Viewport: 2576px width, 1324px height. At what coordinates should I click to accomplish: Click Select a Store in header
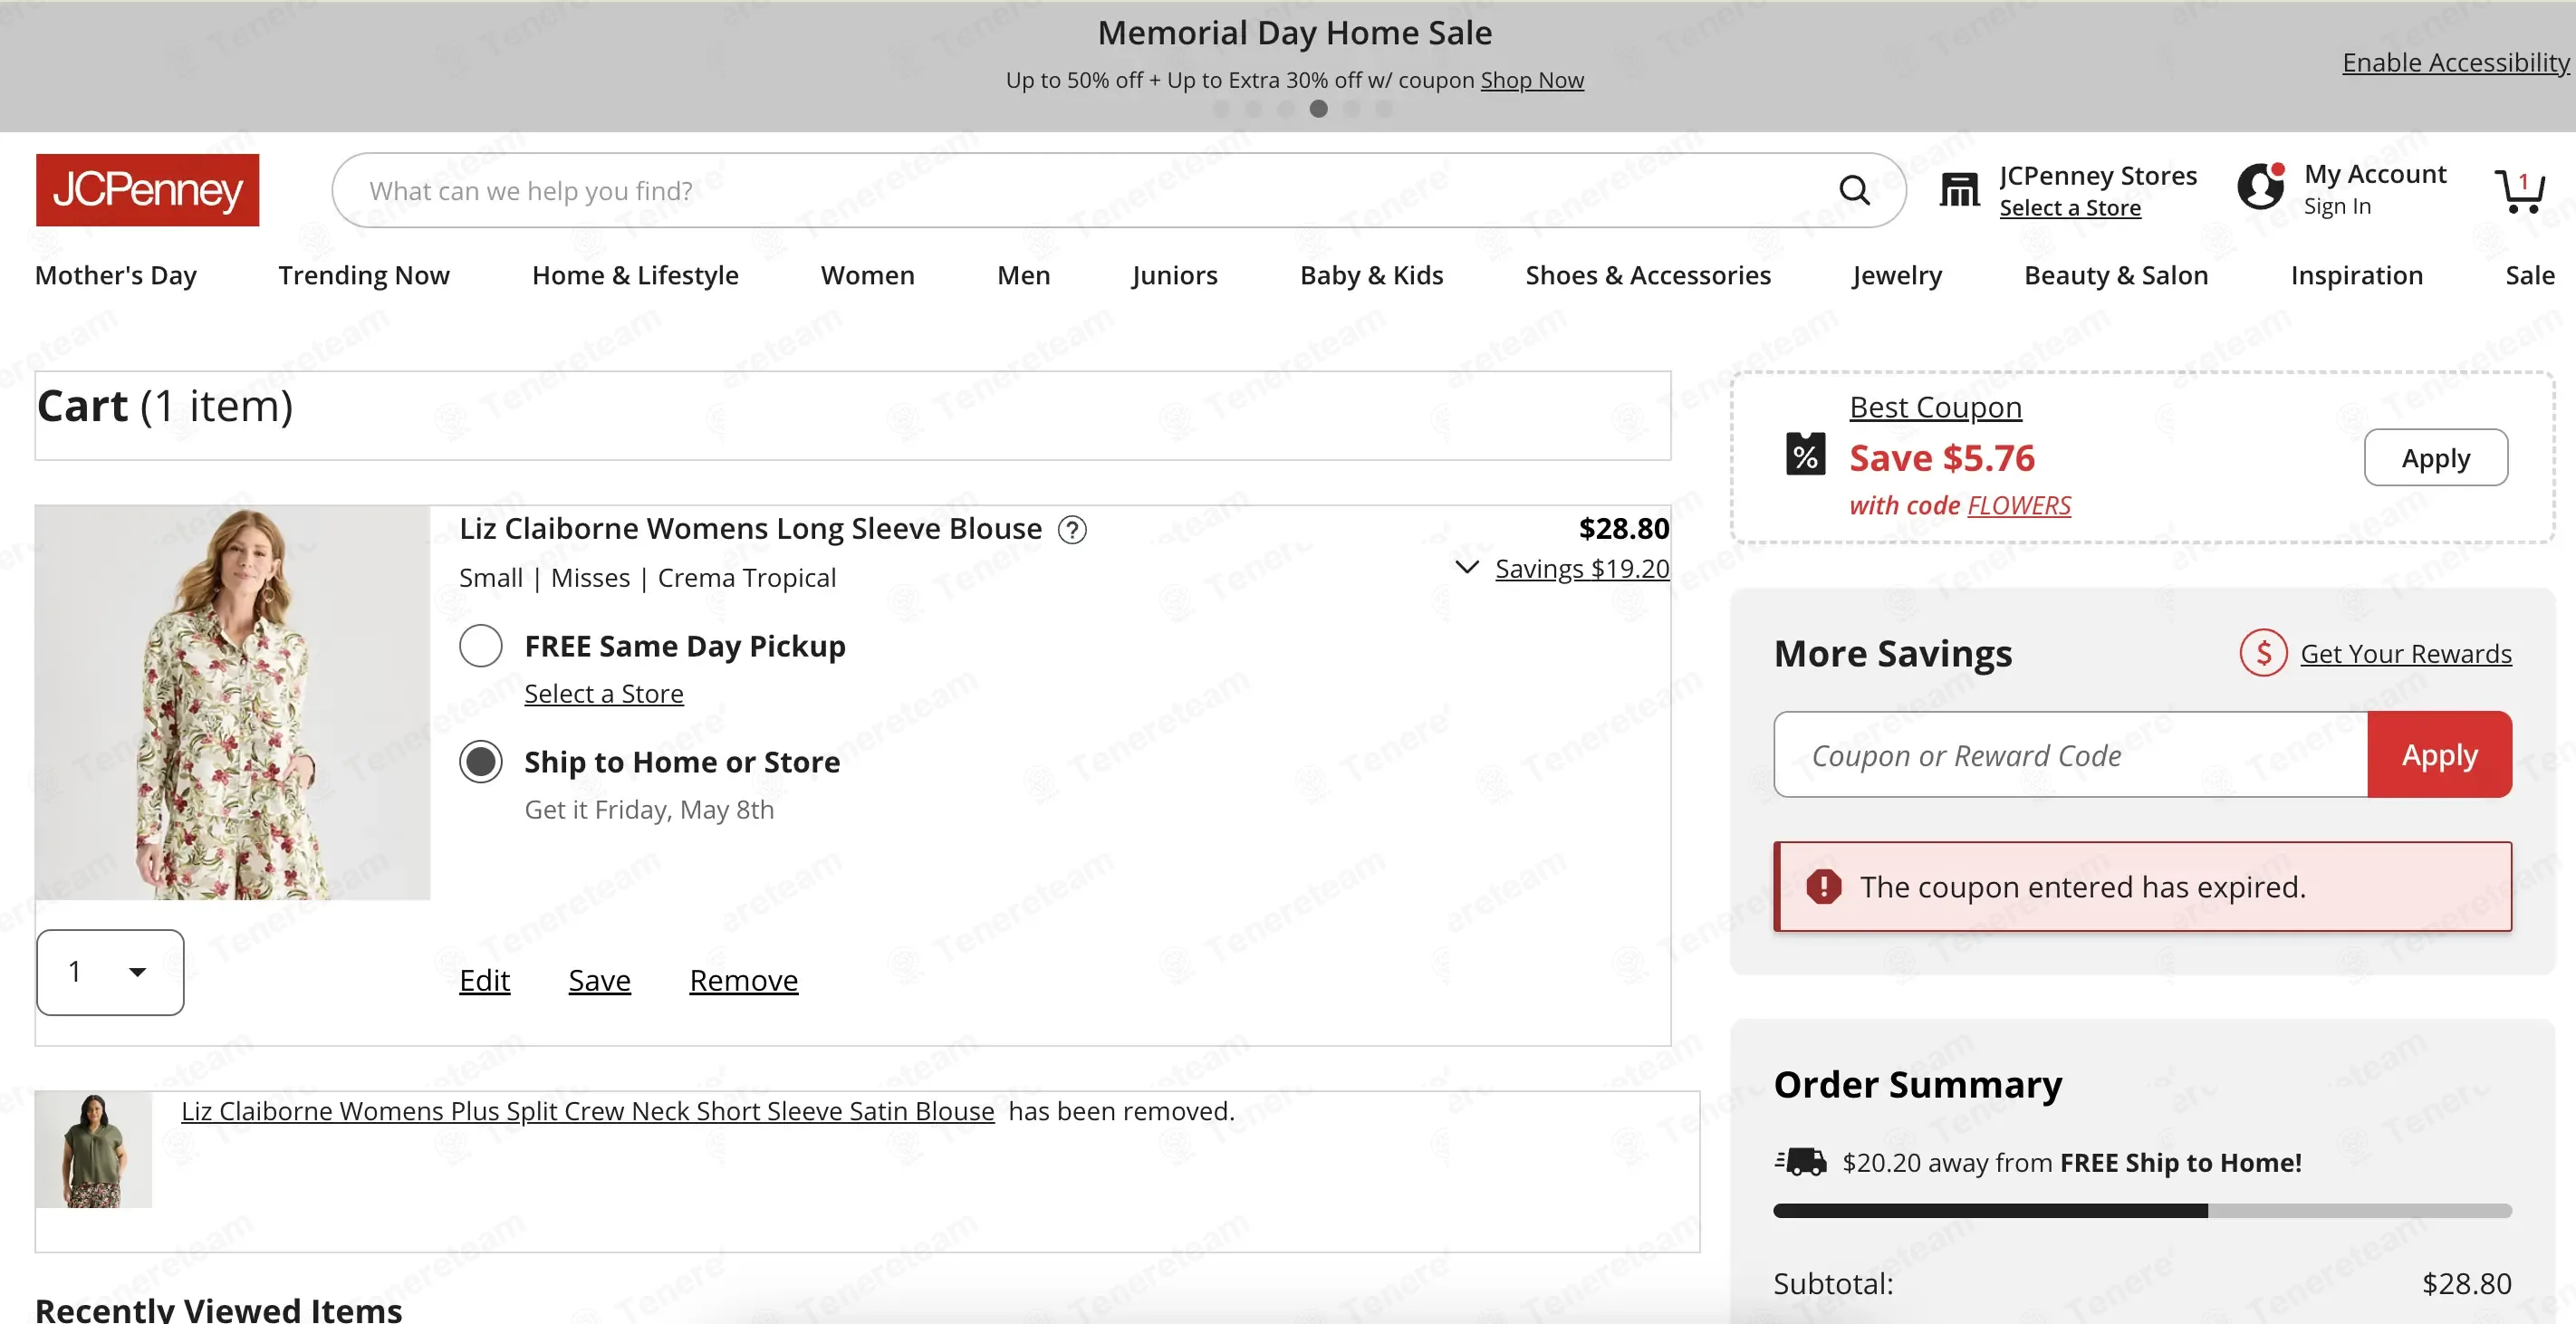tap(2070, 208)
